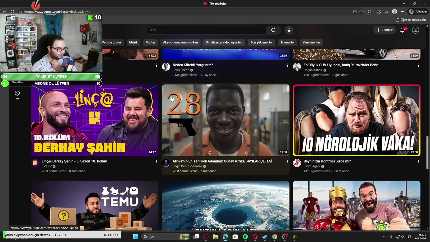Open Beyninizin Kontrolü Sizde mi? title
430x242 pixels.
coord(327,161)
